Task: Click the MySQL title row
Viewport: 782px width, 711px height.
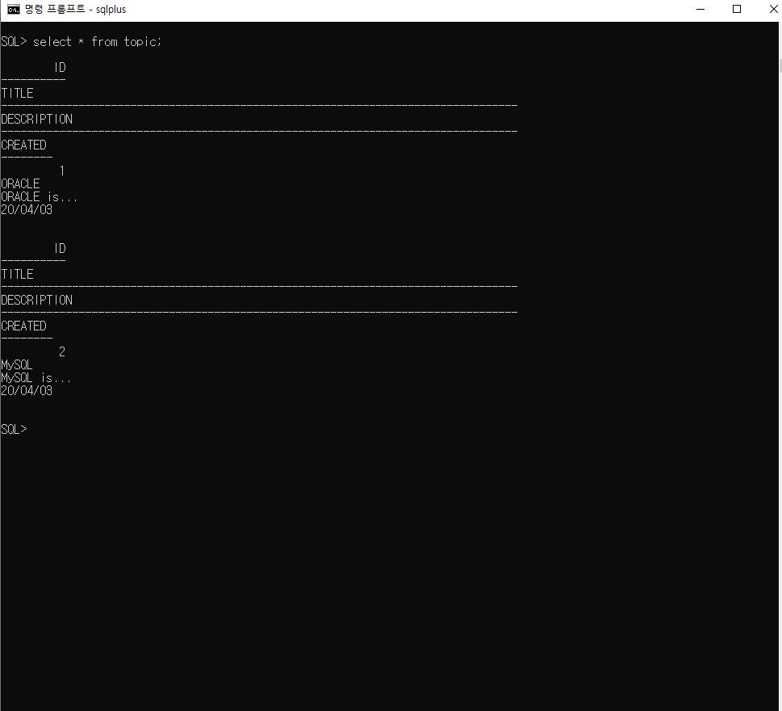Action: click(x=17, y=365)
